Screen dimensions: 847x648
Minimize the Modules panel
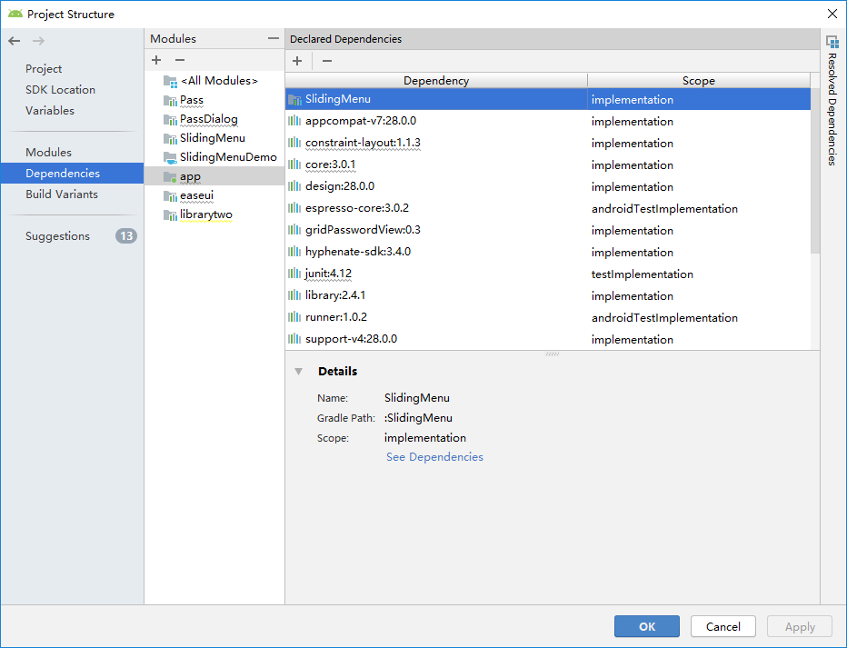[x=274, y=38]
